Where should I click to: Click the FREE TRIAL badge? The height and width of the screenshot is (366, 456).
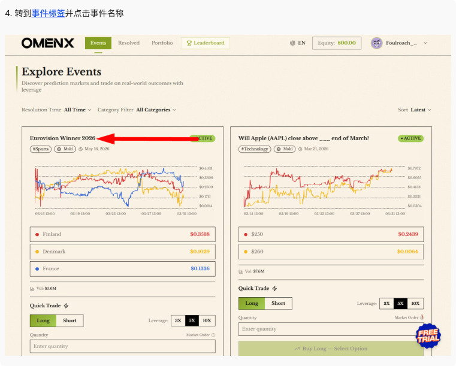click(428, 336)
